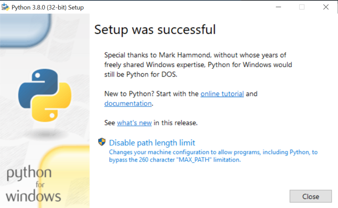Click the 'Setup was successful' heading
This screenshot has width=338, height=208.
155,30
